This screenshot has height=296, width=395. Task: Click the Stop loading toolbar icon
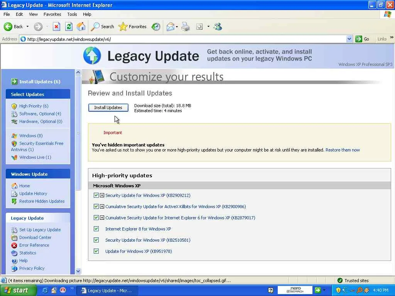(56, 27)
